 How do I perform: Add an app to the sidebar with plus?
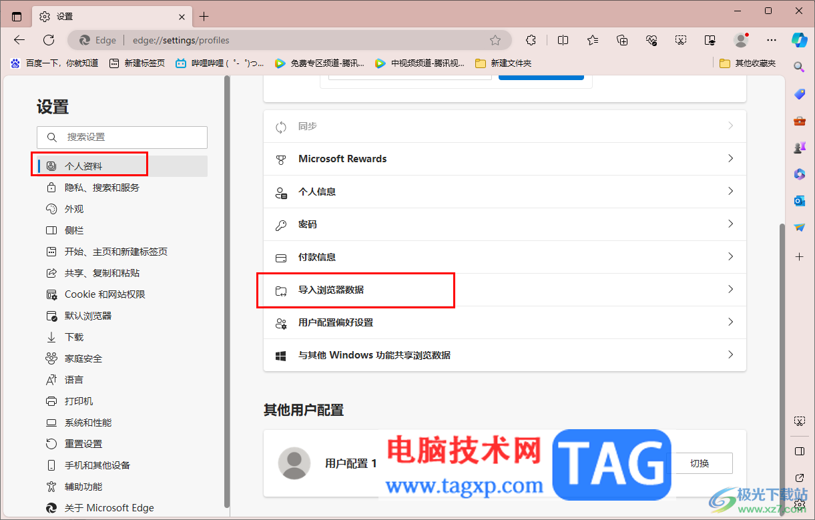tap(799, 256)
